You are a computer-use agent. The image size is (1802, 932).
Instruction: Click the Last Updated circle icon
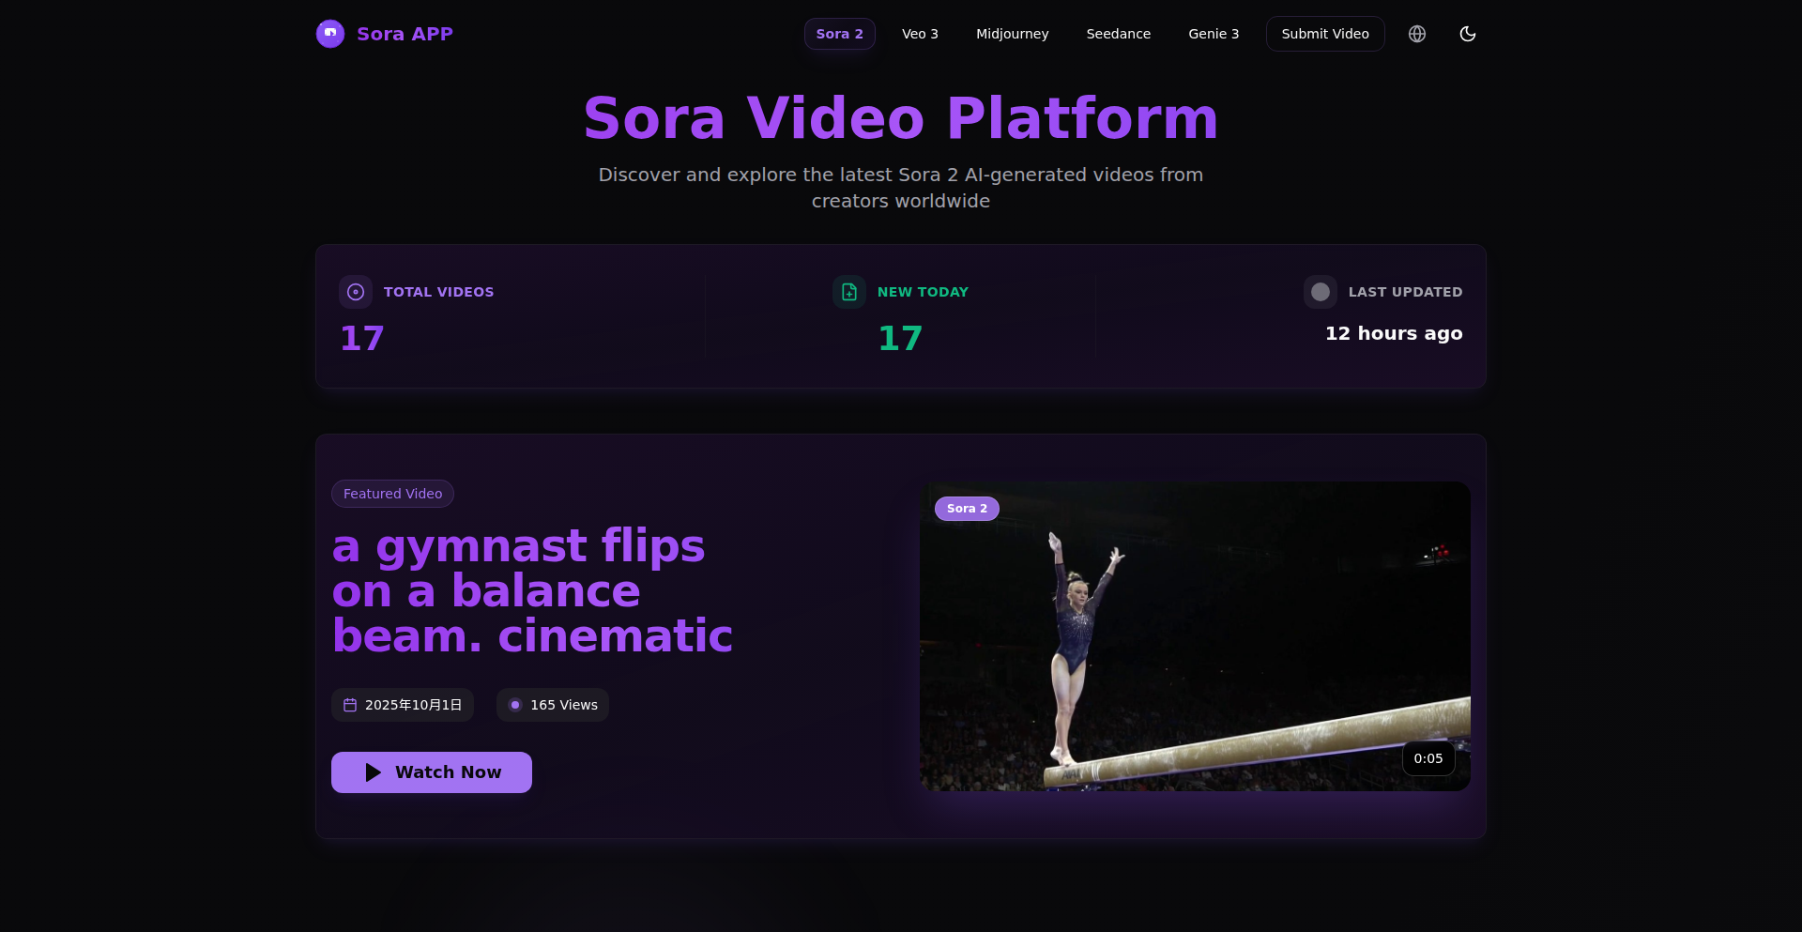click(x=1321, y=292)
